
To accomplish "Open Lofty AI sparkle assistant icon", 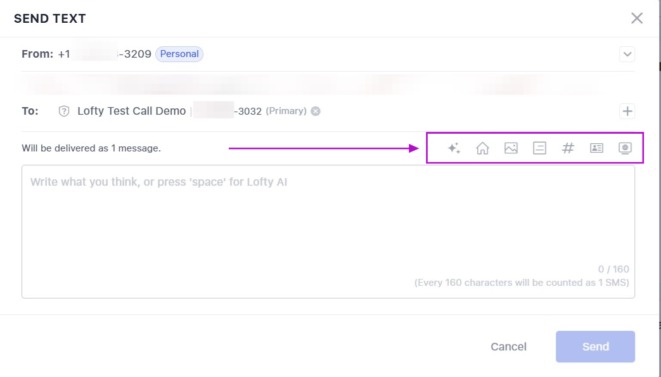I will point(454,148).
